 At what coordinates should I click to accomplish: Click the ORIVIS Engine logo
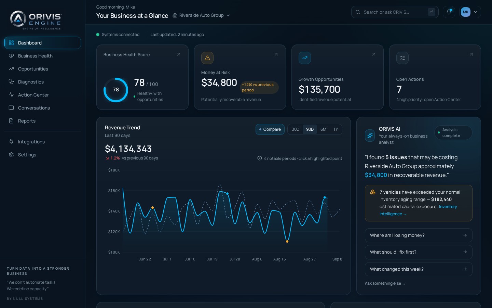(x=36, y=20)
